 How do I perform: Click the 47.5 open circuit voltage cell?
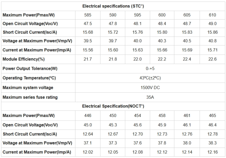[x=88, y=24]
